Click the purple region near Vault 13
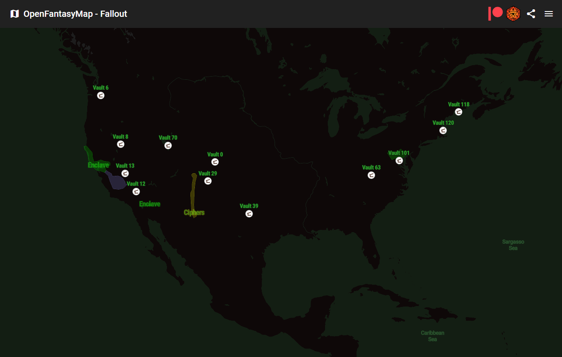Viewport: 562px width, 357px height. [116, 181]
